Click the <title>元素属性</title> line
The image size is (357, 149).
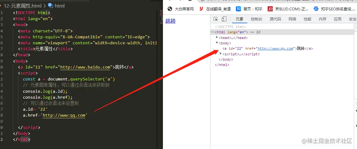coord(45,49)
